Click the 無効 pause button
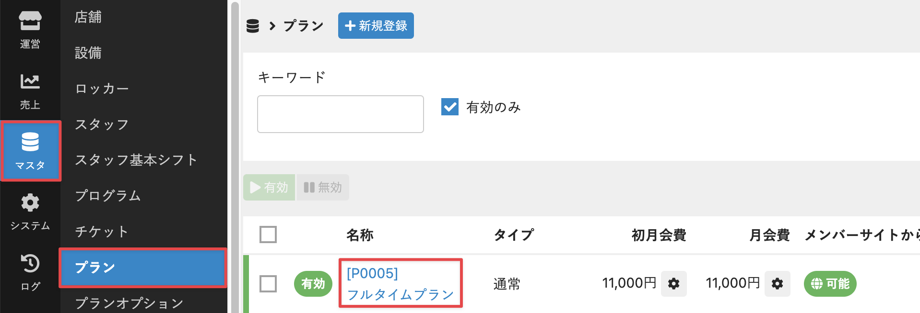 click(x=323, y=187)
